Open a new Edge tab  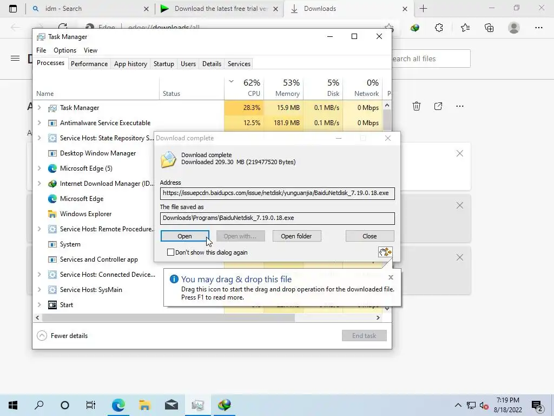(x=423, y=9)
